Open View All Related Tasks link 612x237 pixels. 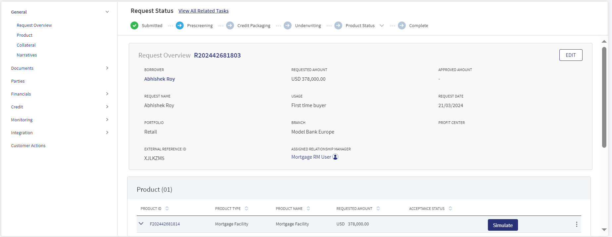pyautogui.click(x=204, y=11)
